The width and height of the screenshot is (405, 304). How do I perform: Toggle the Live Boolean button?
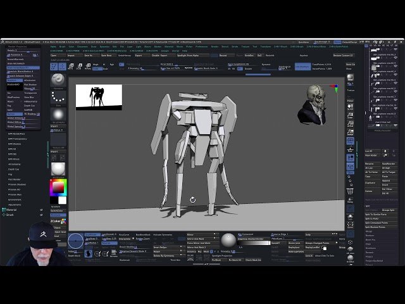click(x=302, y=66)
